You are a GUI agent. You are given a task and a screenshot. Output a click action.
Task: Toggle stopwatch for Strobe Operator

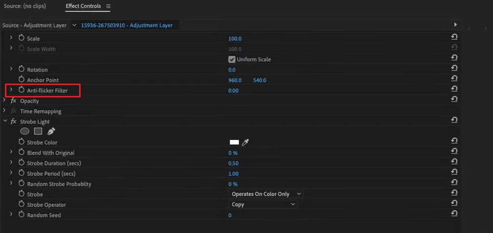pyautogui.click(x=21, y=204)
